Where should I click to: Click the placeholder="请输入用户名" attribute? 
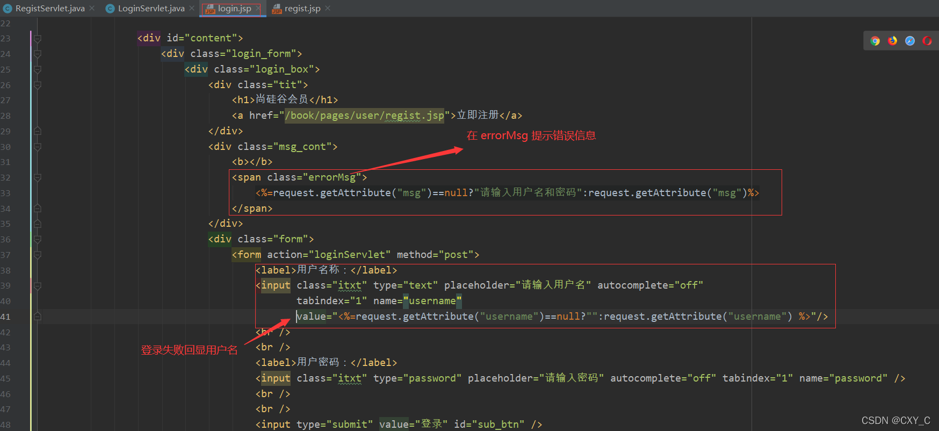(x=518, y=285)
